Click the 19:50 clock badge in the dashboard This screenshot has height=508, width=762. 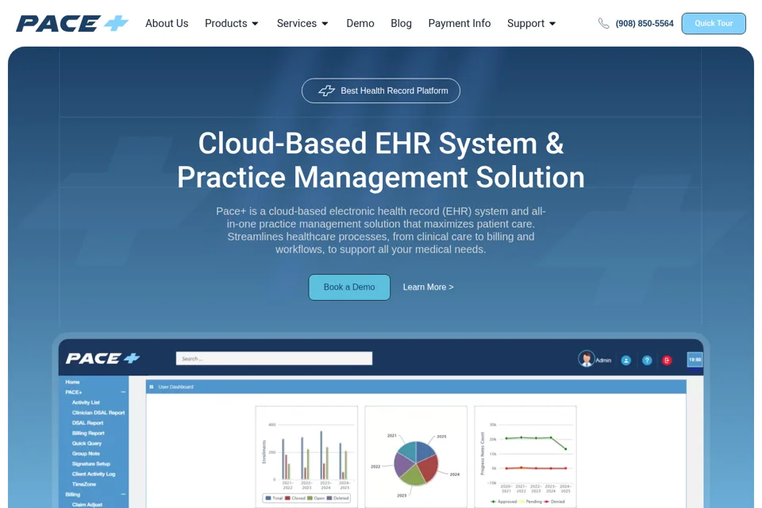click(x=695, y=360)
